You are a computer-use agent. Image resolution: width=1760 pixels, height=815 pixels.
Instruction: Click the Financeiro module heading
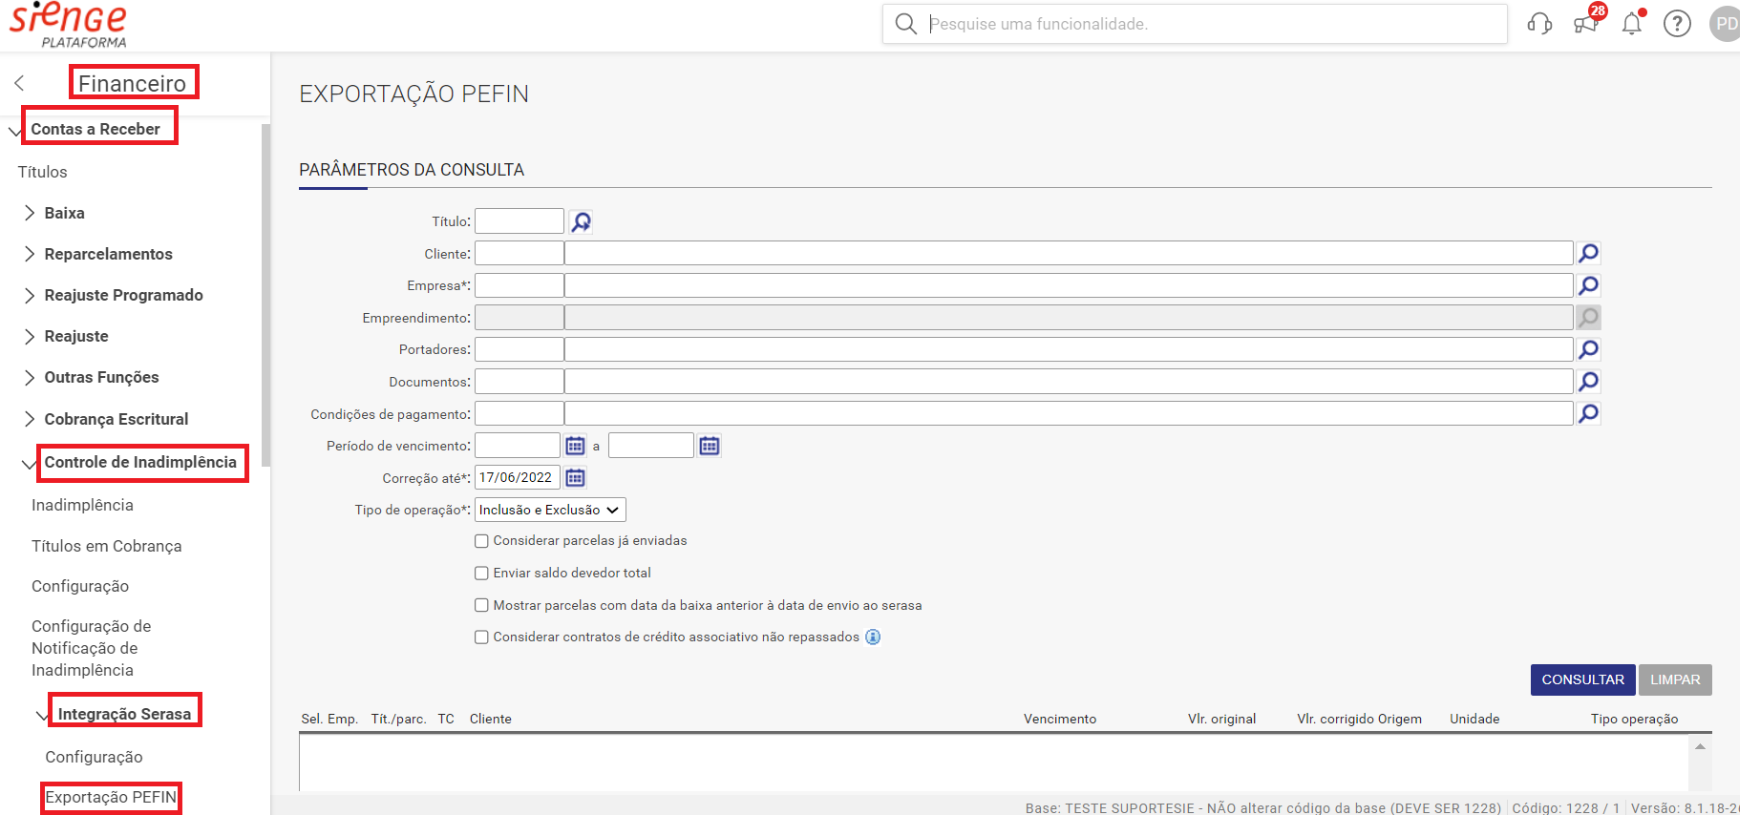click(132, 83)
